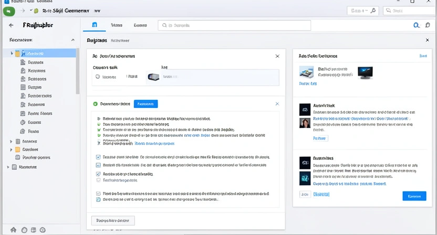The height and width of the screenshot is (235, 437).
Task: Open the settings gear icon in bottom status bar
Action: pyautogui.click(x=43, y=230)
